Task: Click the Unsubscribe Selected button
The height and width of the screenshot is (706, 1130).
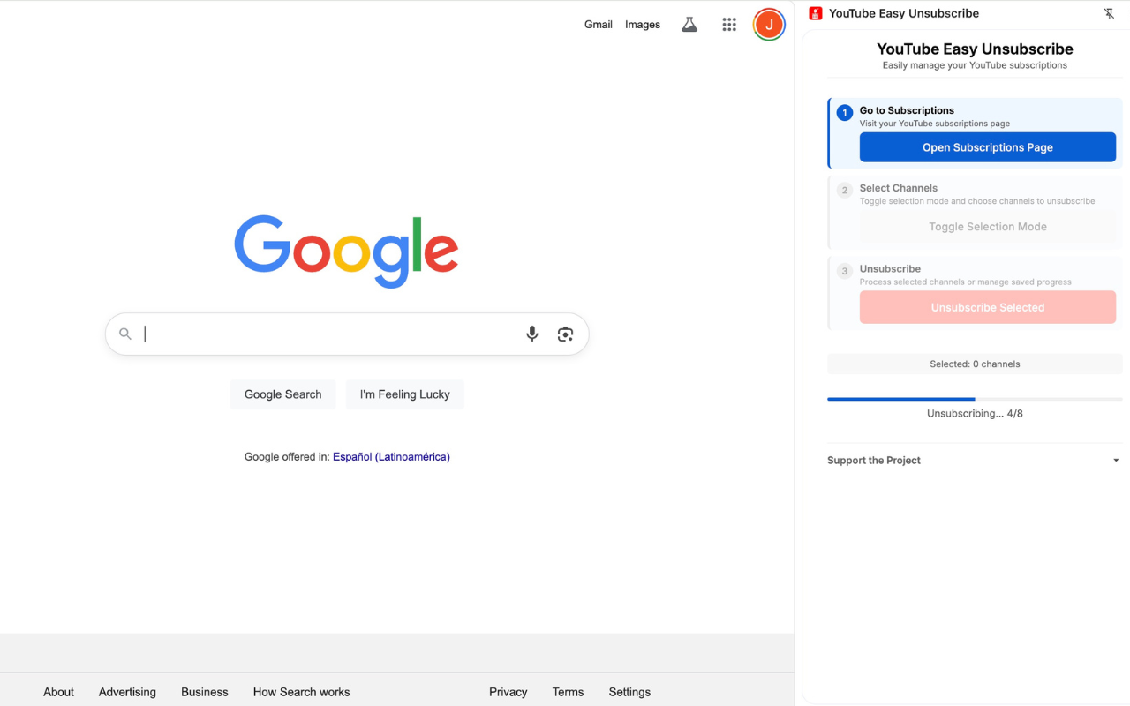Action: click(x=988, y=307)
